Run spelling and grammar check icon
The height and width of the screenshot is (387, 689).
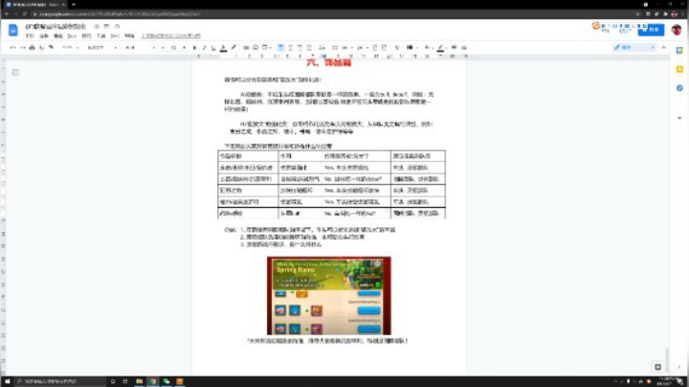coord(42,48)
